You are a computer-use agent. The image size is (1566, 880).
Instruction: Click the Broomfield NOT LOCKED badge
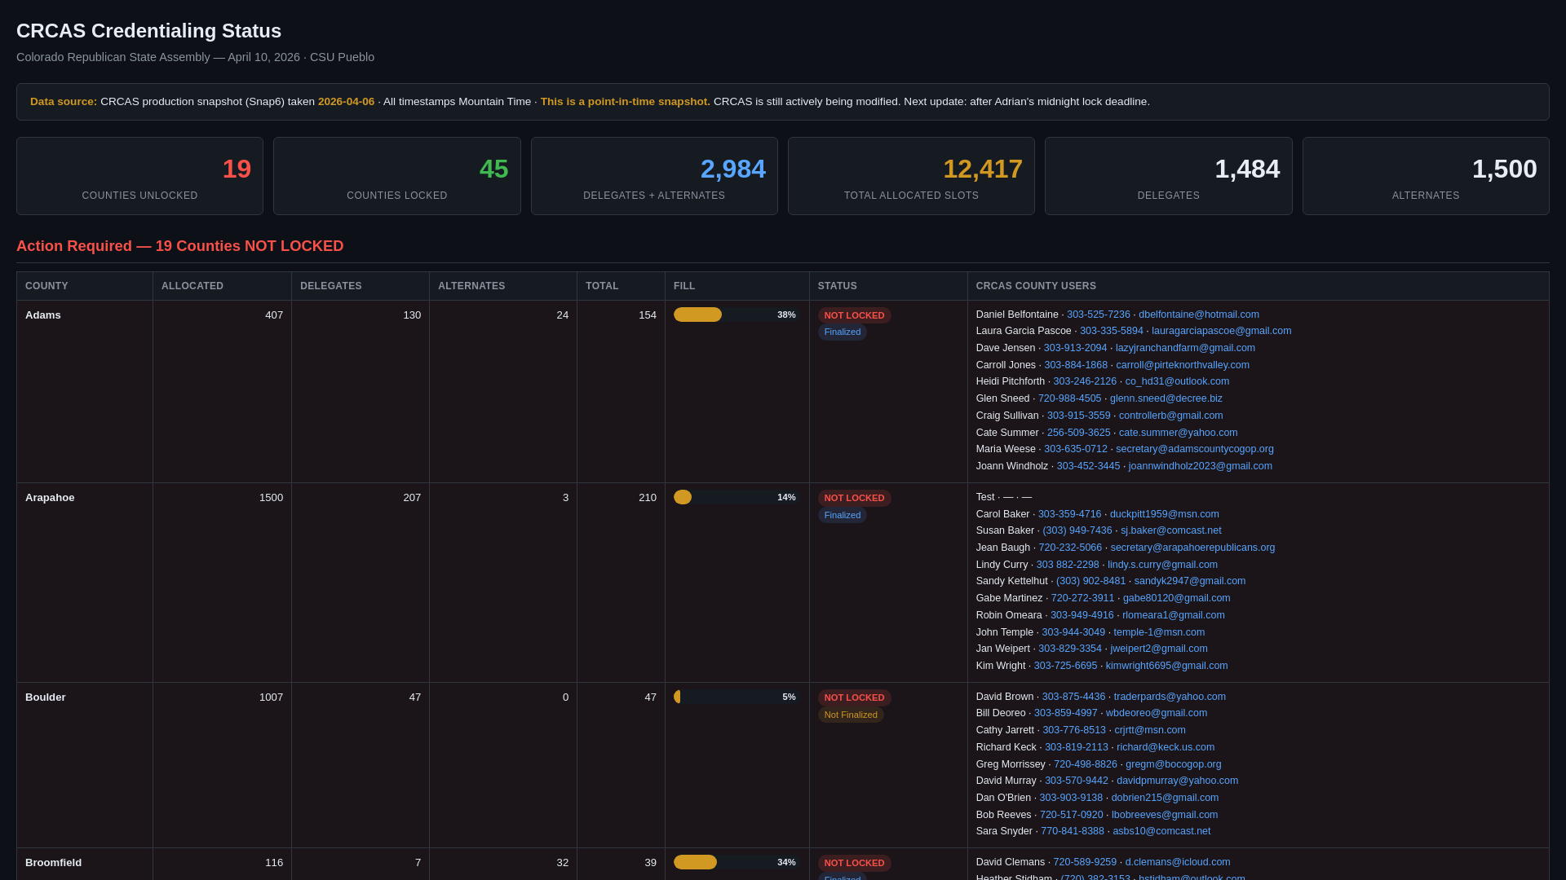click(854, 863)
